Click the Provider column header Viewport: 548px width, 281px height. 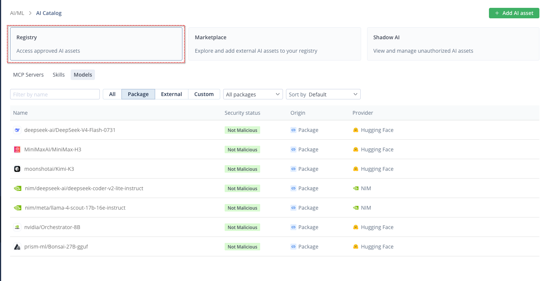tap(363, 113)
